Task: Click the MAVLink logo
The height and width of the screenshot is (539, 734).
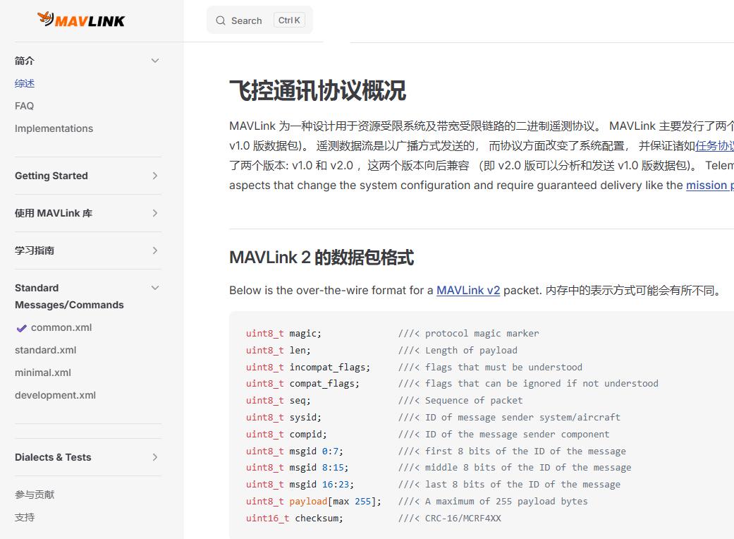Action: [x=81, y=20]
